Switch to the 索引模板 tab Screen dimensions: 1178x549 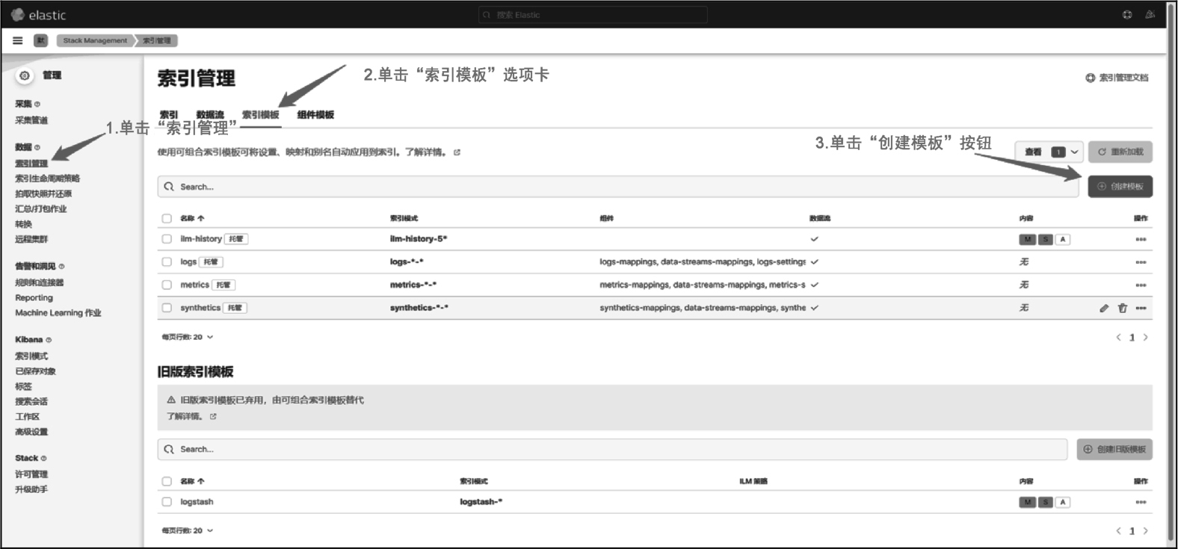click(x=261, y=115)
